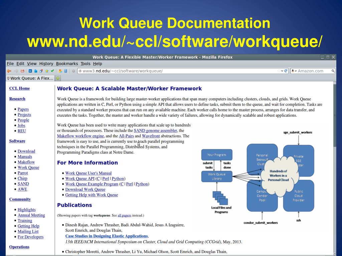Viewport: 342px width, 256px height.
Task: Open the AWE link
Action: tap(22, 189)
